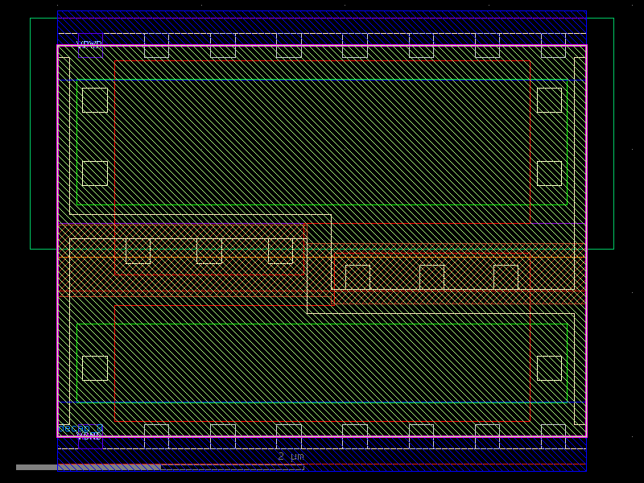This screenshot has width=644, height=483.
Task: Click middle contact in right red hatched strip
Action: coord(431,277)
